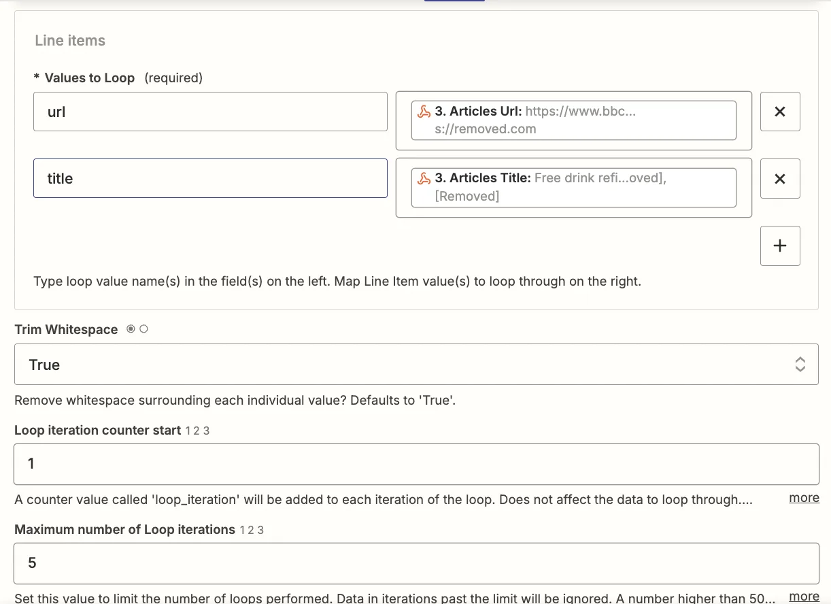Remove the title loop value row
831x604 pixels.
pyautogui.click(x=780, y=178)
